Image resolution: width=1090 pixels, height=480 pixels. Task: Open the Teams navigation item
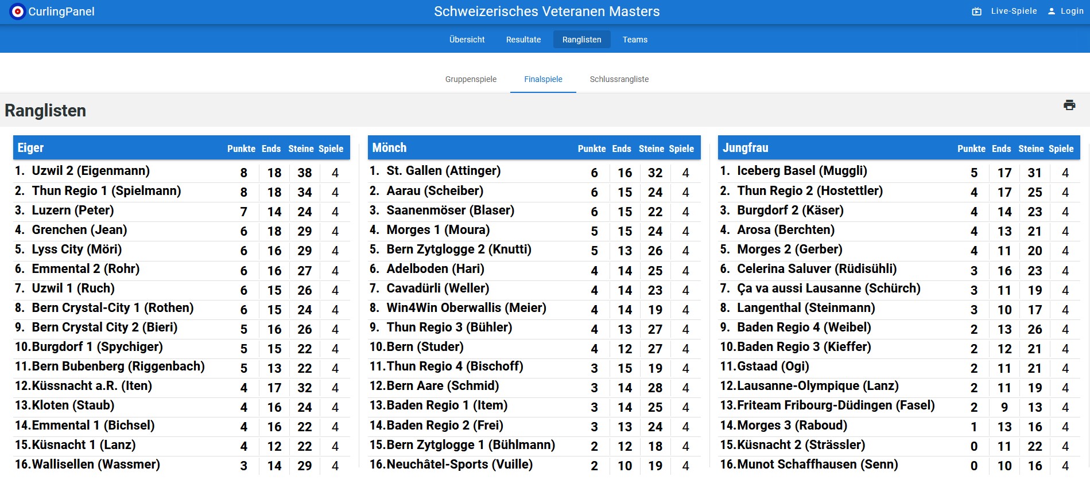(x=635, y=40)
